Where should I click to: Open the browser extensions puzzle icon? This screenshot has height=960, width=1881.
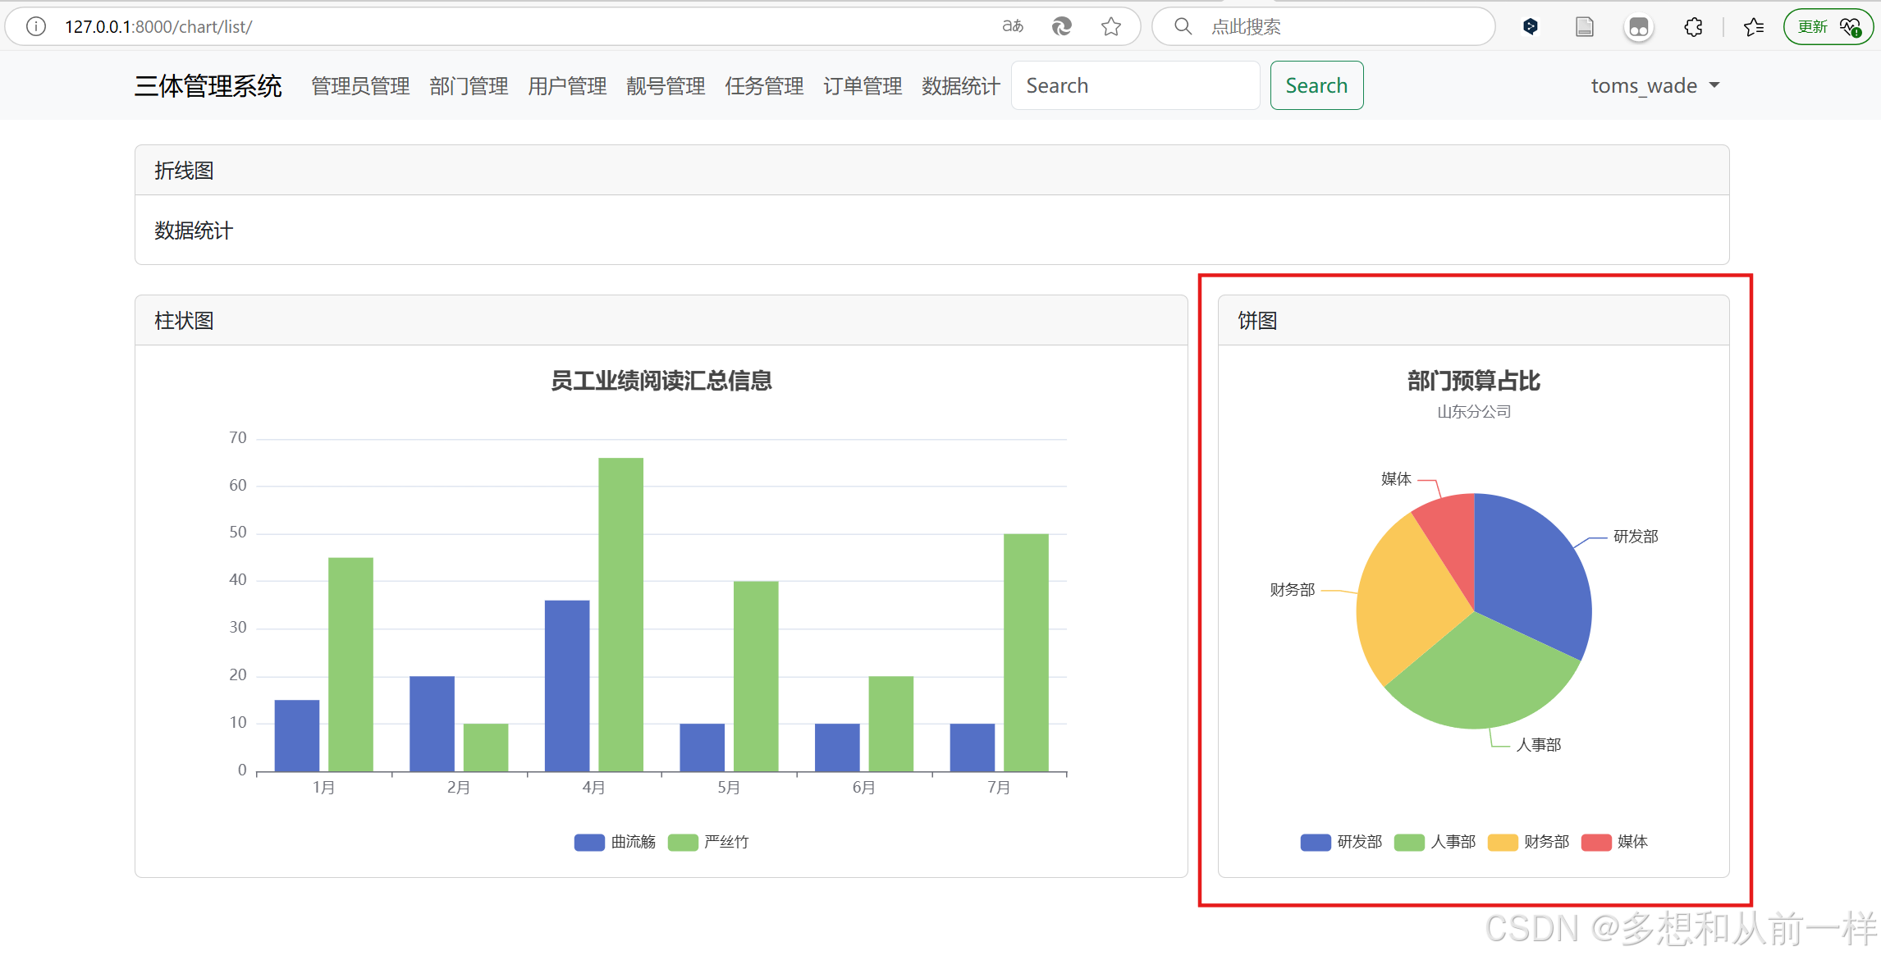(1693, 26)
